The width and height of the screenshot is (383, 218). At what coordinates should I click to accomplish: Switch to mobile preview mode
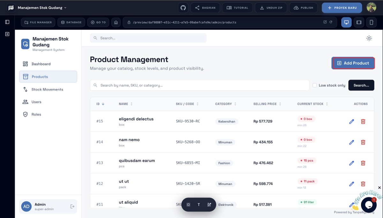pyautogui.click(x=371, y=22)
